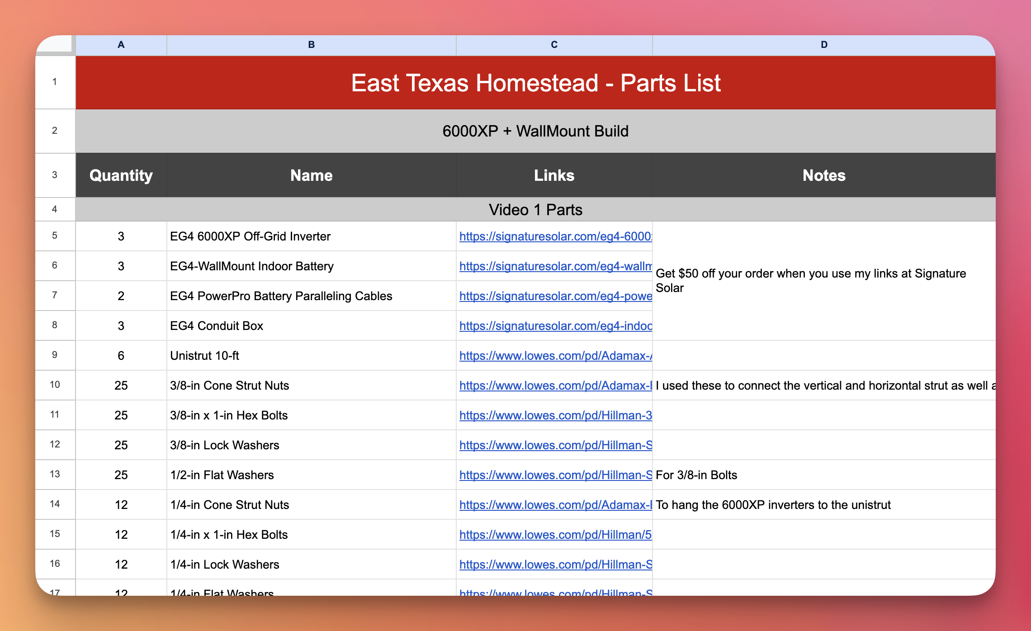Image resolution: width=1031 pixels, height=631 pixels.
Task: Select row 1 header
Action: pos(55,82)
